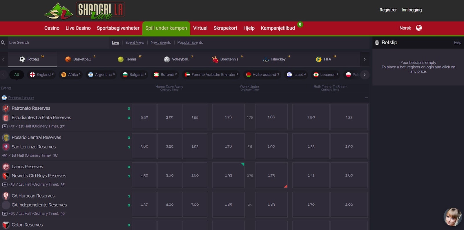The image size is (464, 230).
Task: Open live stream icon for Patronato match
Action: tap(5, 126)
